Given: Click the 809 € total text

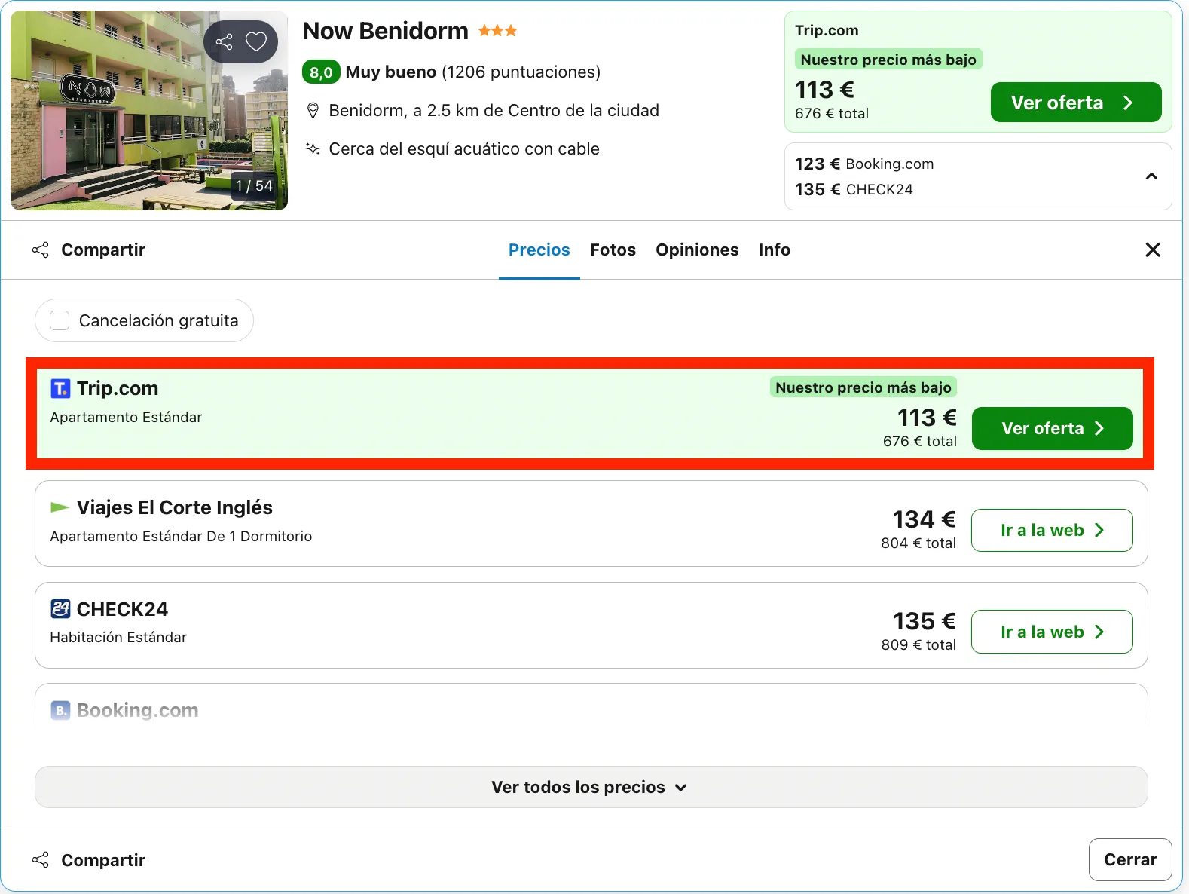Looking at the screenshot, I should click(x=918, y=644).
